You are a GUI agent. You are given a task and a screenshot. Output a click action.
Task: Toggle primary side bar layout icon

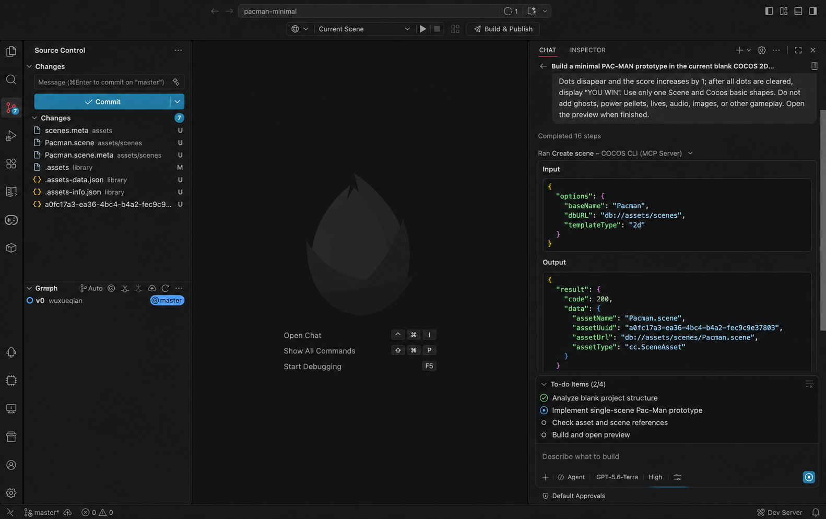pyautogui.click(x=769, y=11)
